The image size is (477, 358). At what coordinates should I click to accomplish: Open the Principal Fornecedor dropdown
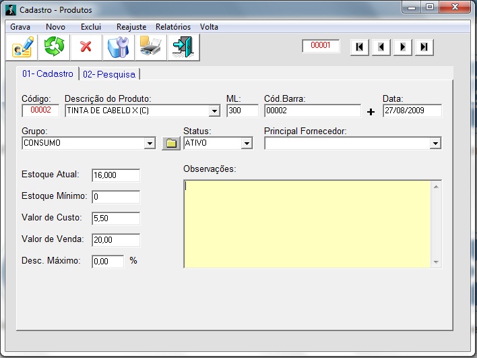[x=435, y=143]
